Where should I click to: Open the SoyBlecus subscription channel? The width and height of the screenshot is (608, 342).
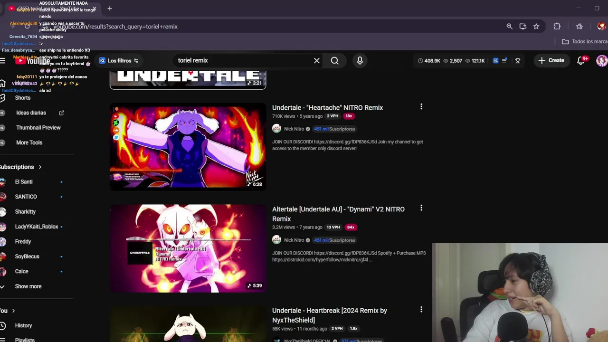(27, 256)
